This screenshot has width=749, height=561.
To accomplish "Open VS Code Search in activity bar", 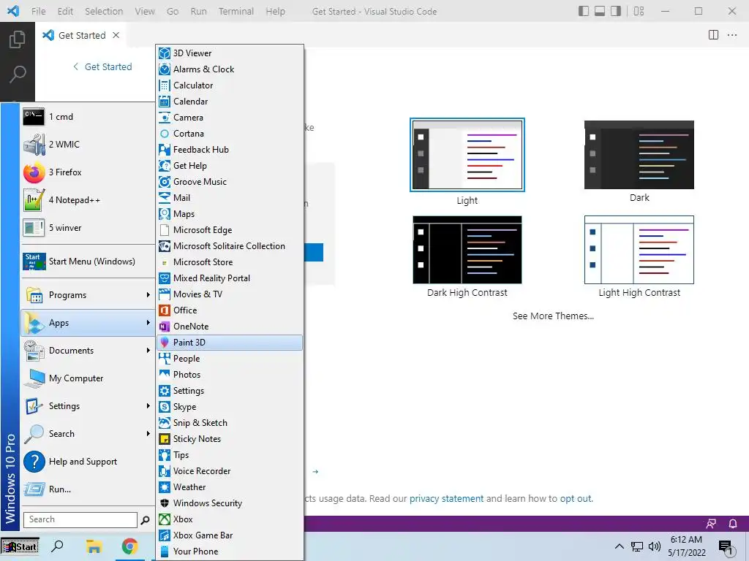I will pyautogui.click(x=18, y=74).
